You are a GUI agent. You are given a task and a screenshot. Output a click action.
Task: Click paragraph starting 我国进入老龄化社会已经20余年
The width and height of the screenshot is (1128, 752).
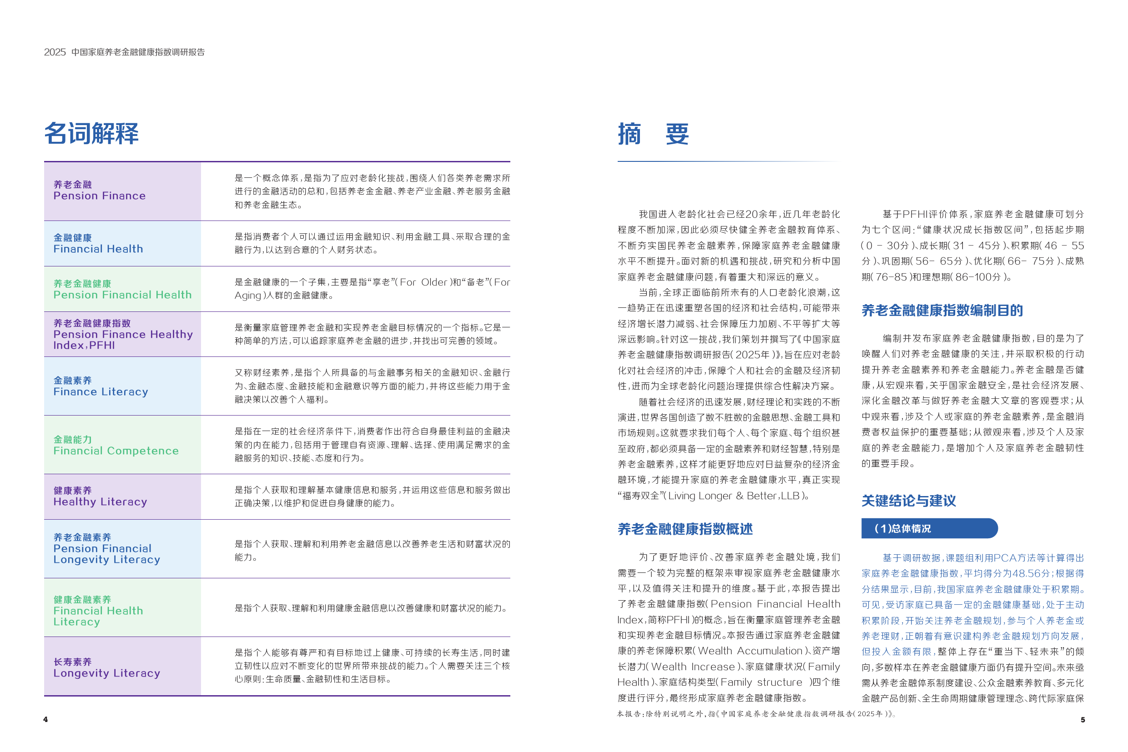(x=729, y=246)
